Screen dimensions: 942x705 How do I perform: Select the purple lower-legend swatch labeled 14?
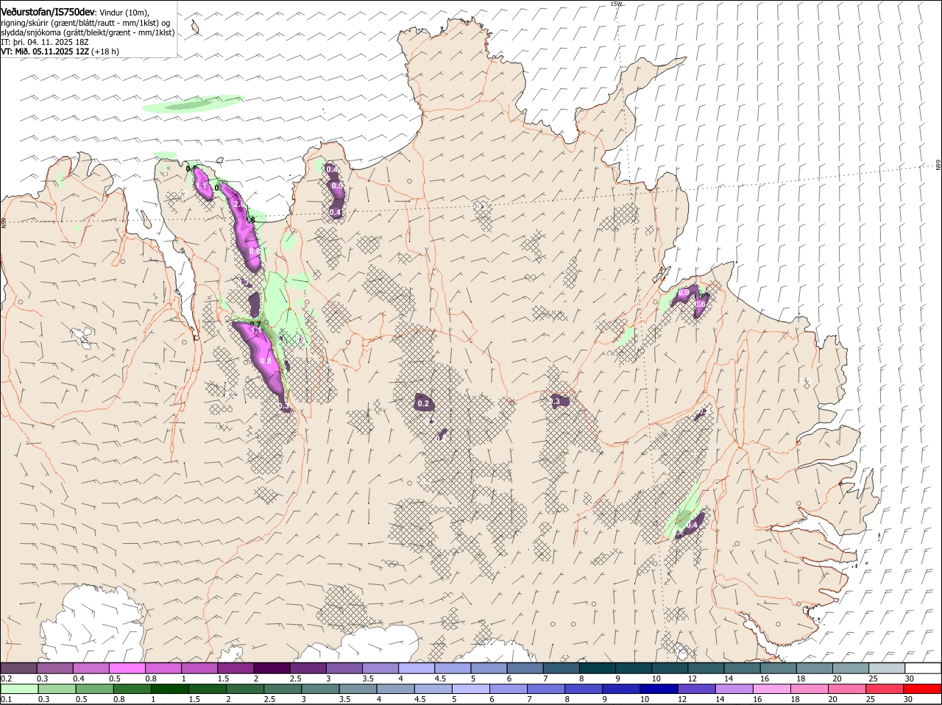tap(734, 689)
